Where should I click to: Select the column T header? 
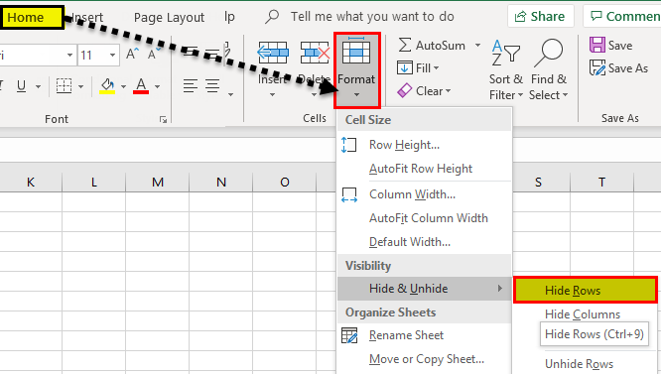coord(601,182)
